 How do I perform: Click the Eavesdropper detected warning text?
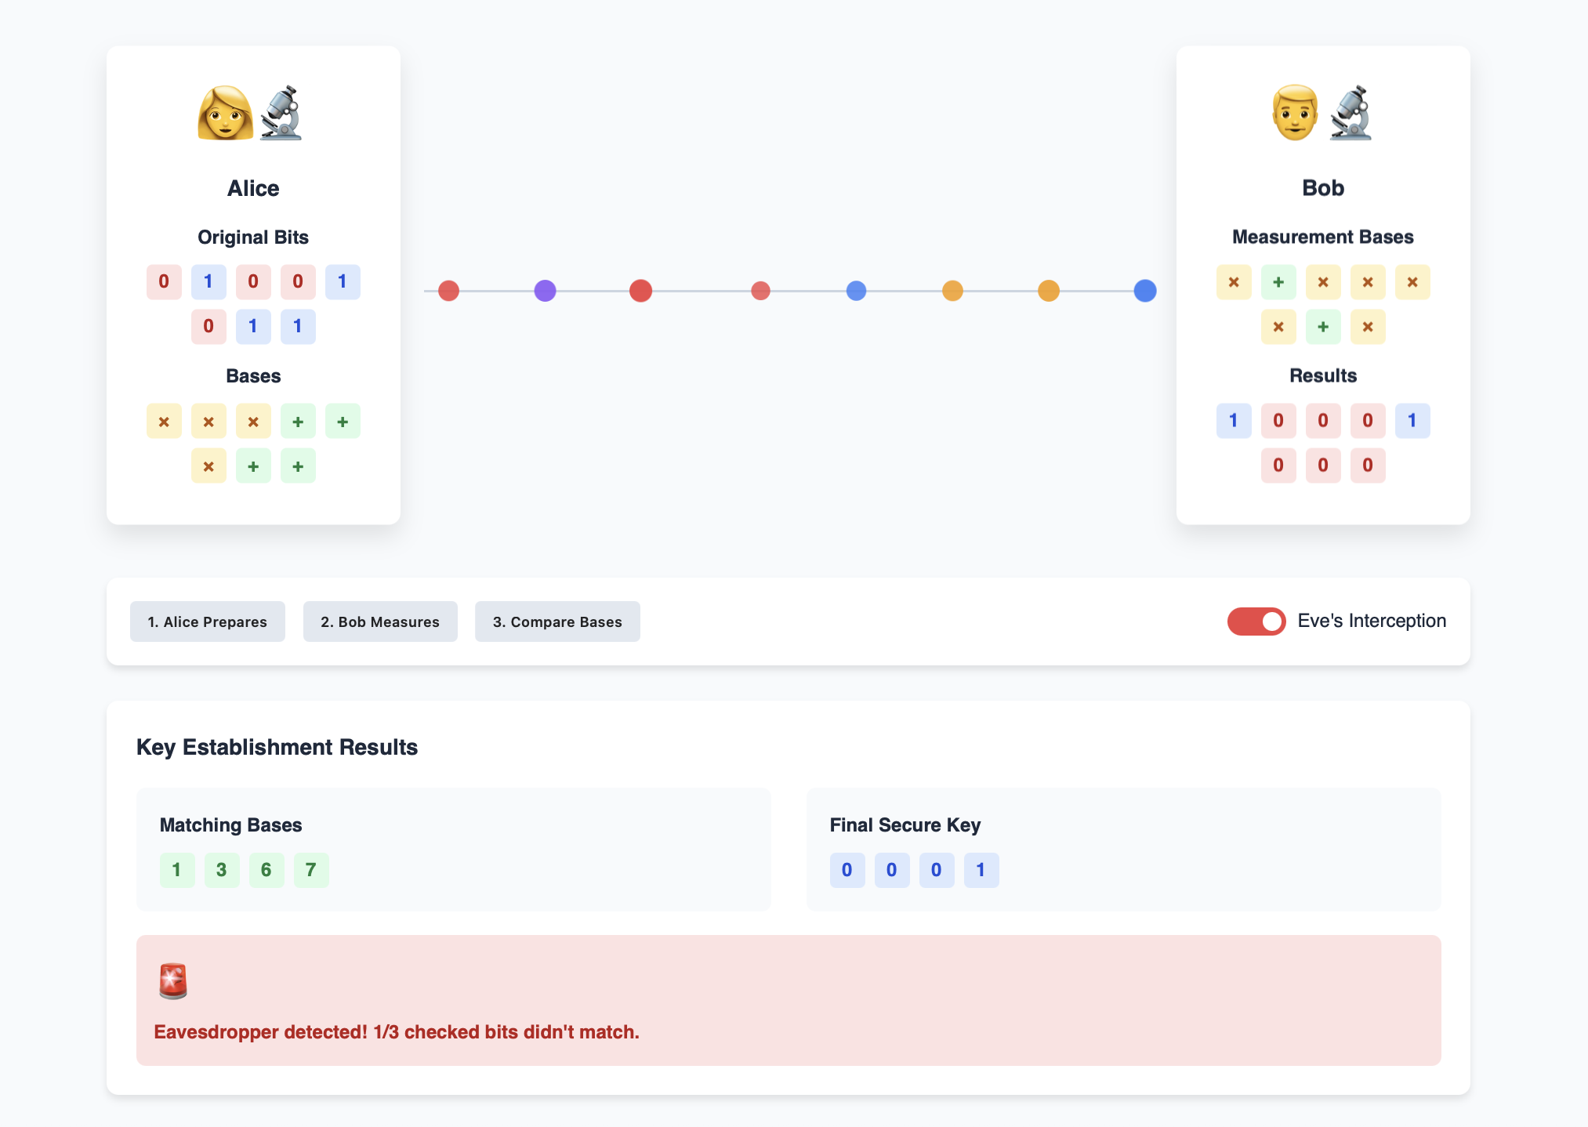(x=397, y=1032)
